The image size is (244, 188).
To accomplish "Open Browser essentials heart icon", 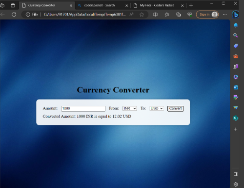I will [x=190, y=15].
